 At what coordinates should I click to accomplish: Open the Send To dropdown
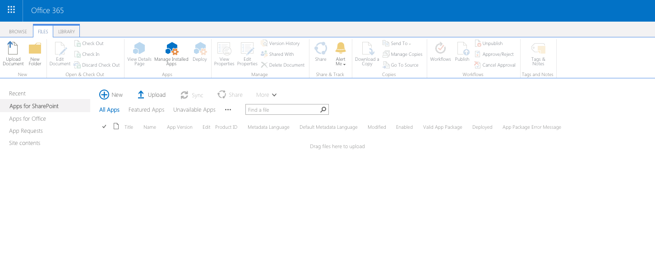(397, 43)
